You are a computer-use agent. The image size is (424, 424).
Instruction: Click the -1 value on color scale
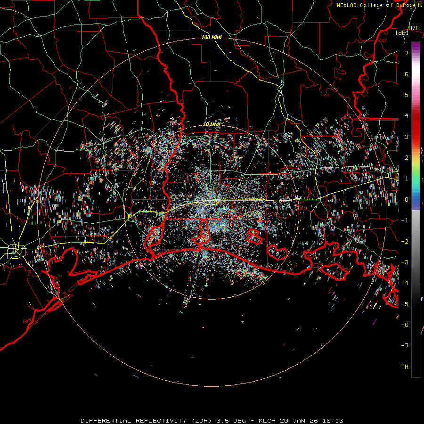[405, 220]
